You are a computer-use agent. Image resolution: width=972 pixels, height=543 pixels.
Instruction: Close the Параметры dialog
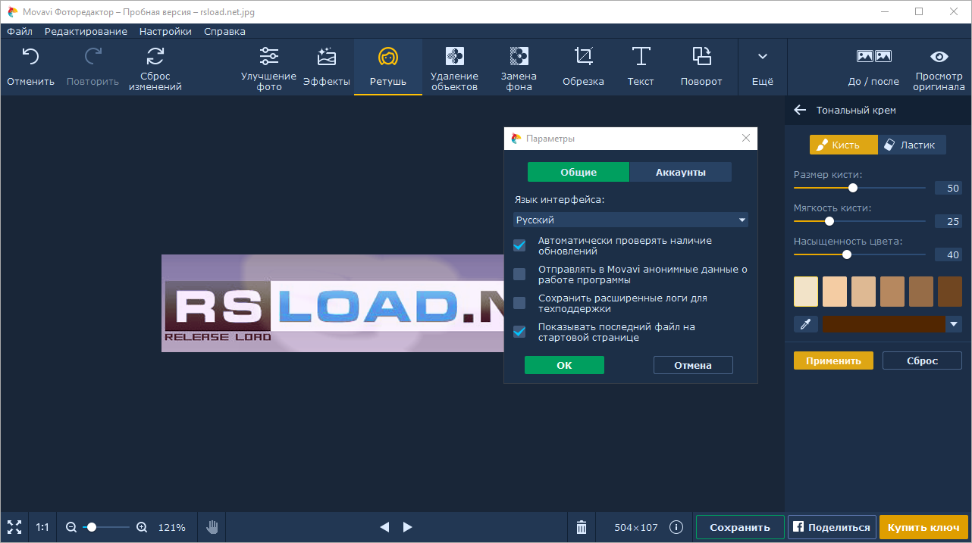746,139
